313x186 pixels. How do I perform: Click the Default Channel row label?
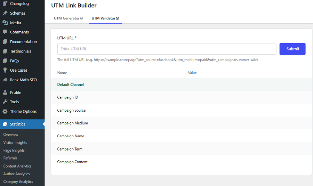(x=71, y=84)
